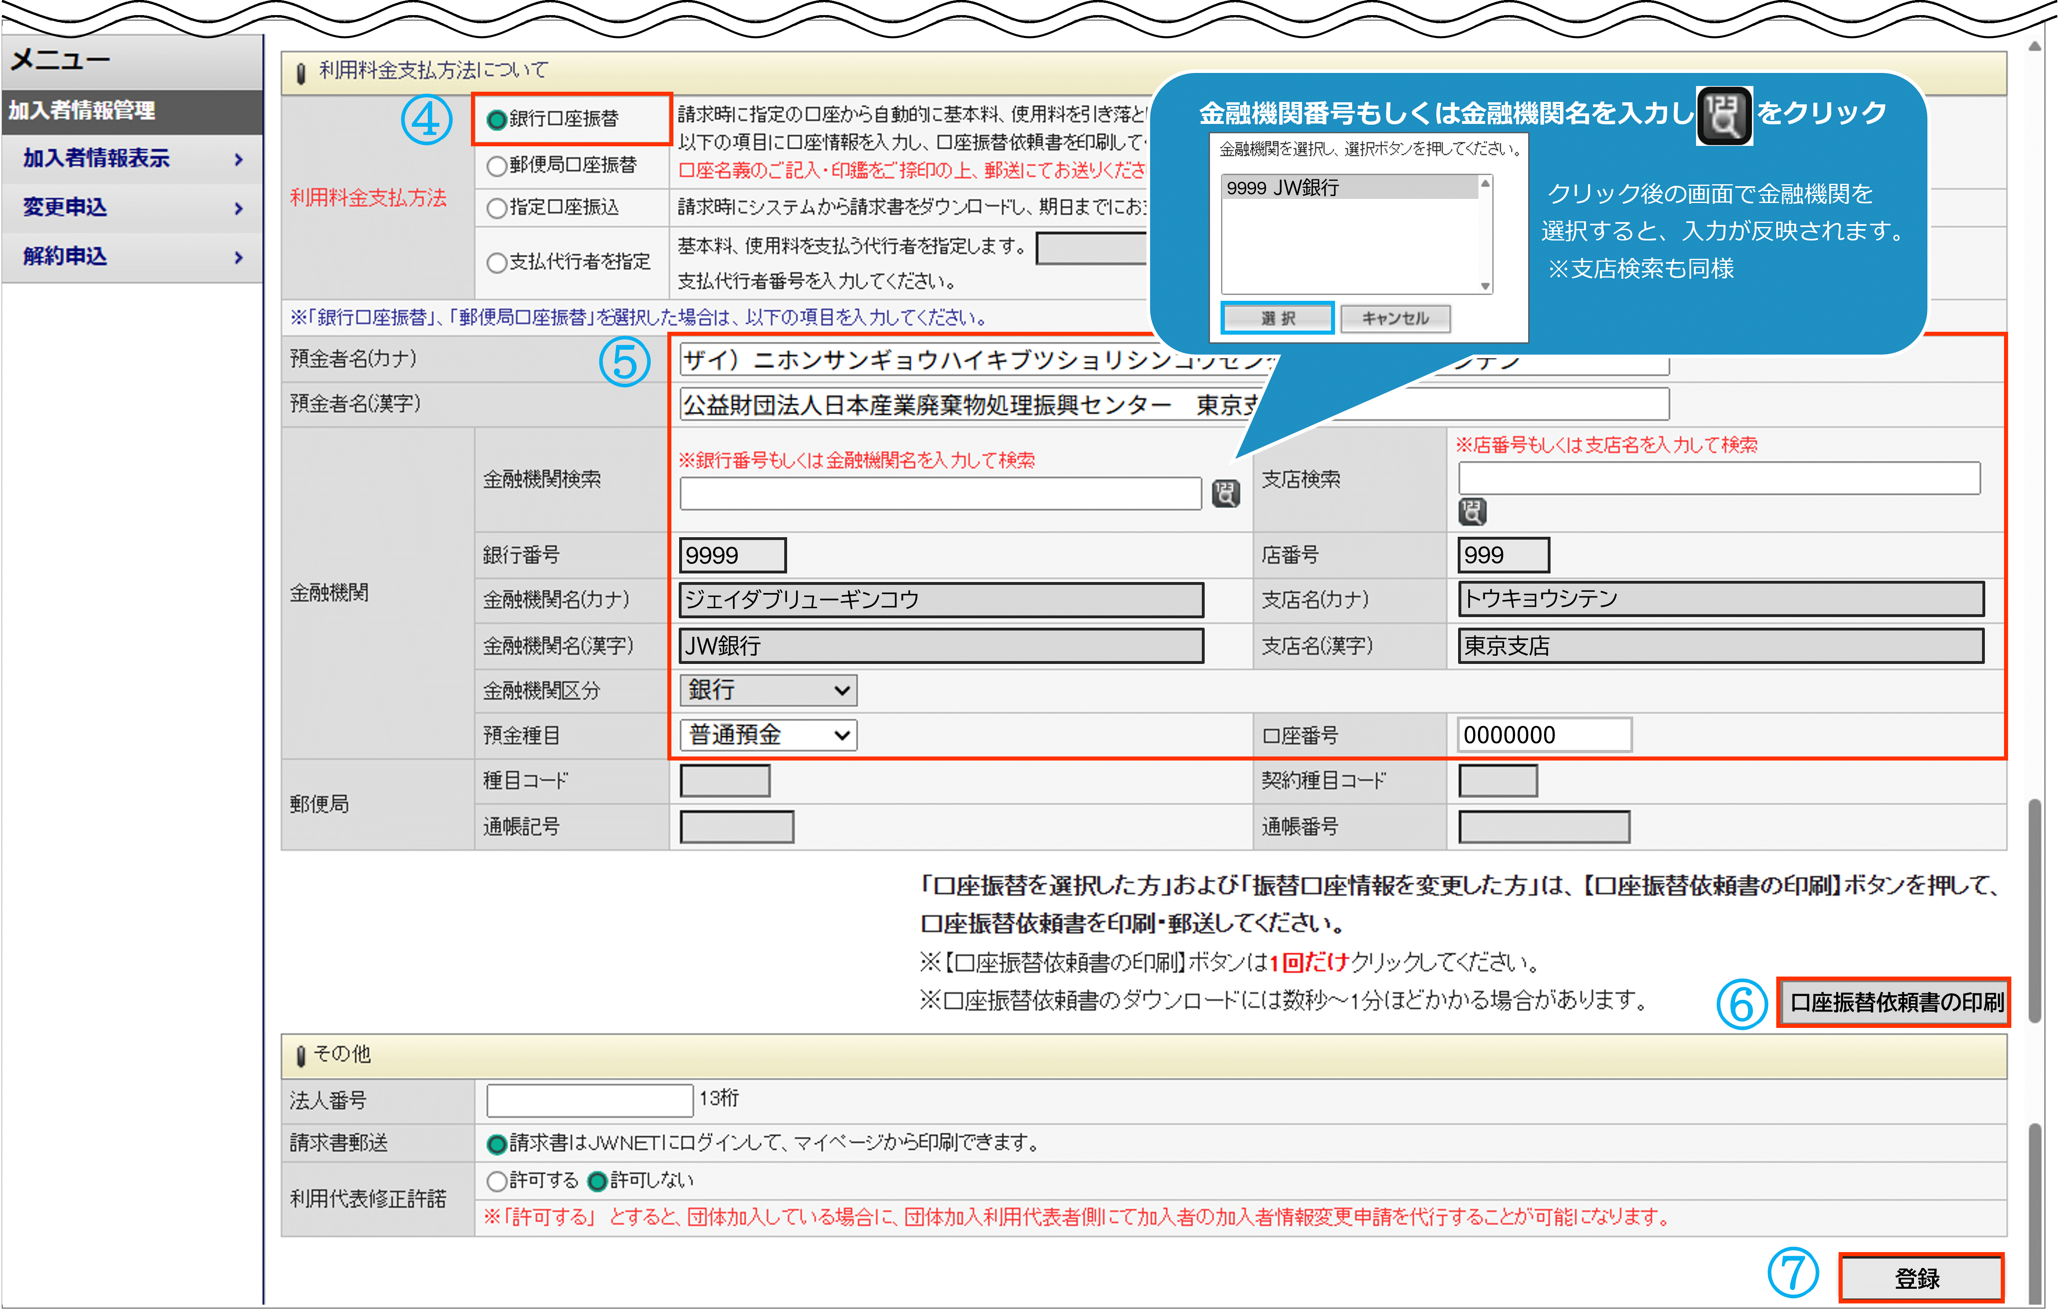Click the list scroll-down arrow in the institution picker
Image resolution: width=2059 pixels, height=1312 pixels.
[1485, 286]
